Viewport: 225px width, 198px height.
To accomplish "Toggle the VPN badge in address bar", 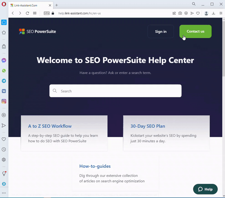I will 47,13.
